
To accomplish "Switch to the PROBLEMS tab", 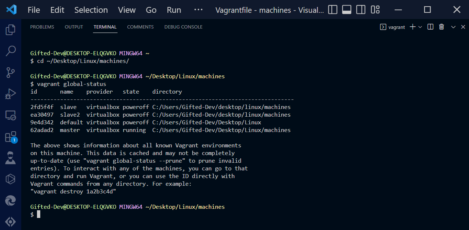I will [x=42, y=27].
